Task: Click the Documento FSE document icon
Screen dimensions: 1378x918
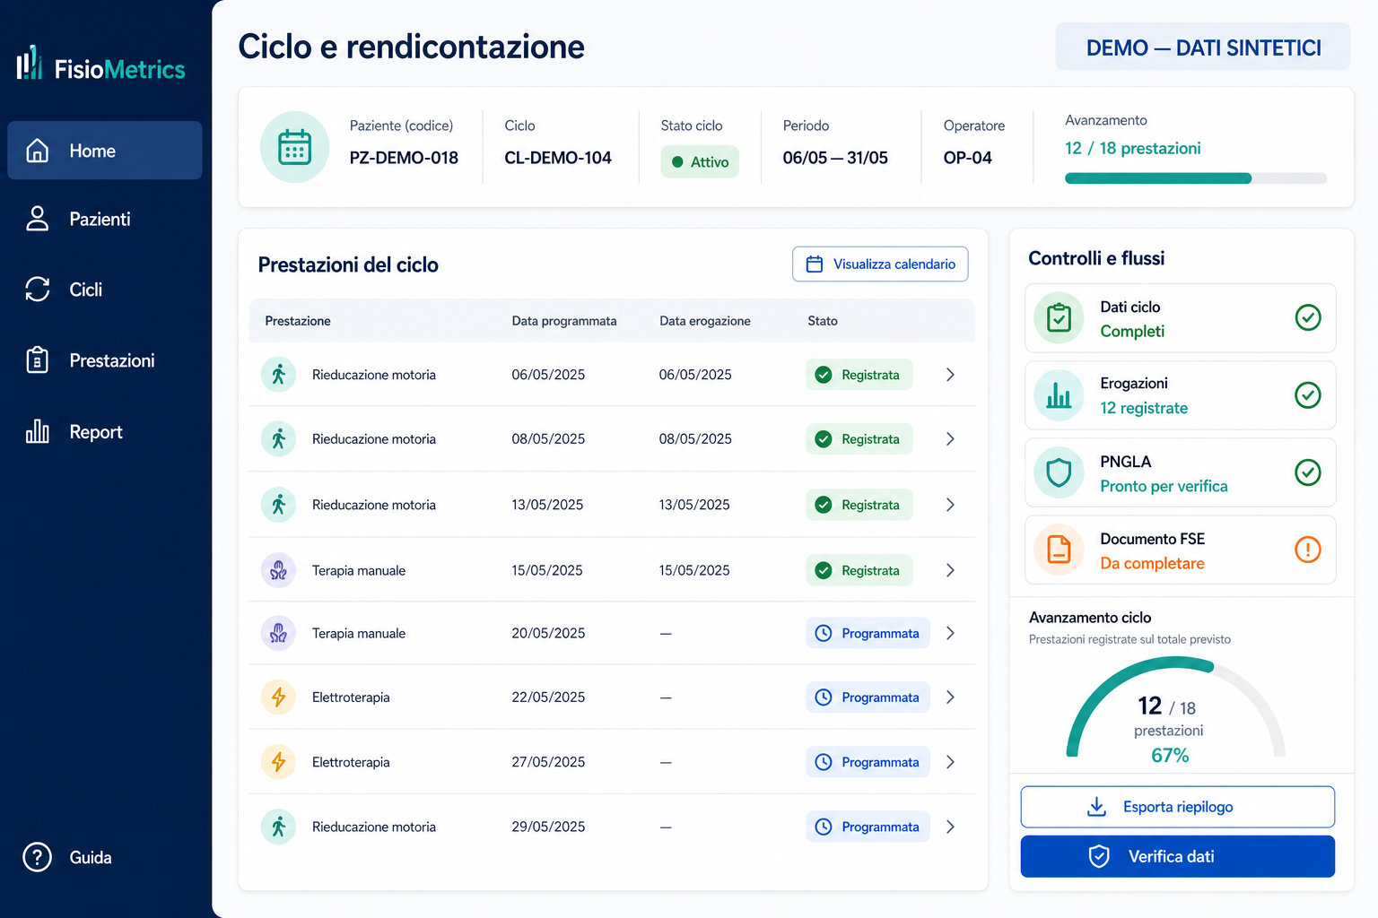Action: coord(1059,550)
